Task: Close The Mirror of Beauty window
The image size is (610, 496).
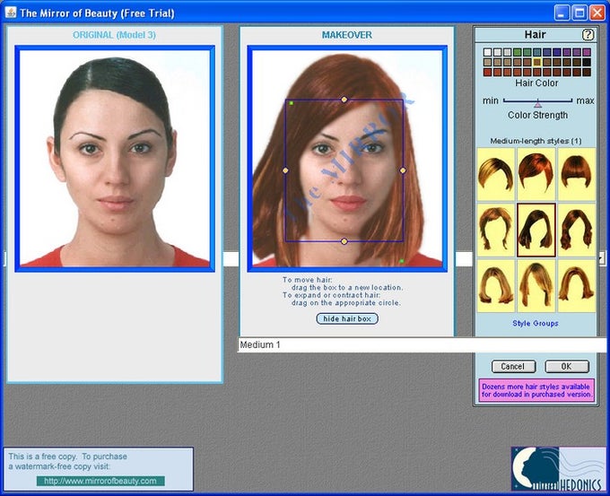Action: point(597,13)
